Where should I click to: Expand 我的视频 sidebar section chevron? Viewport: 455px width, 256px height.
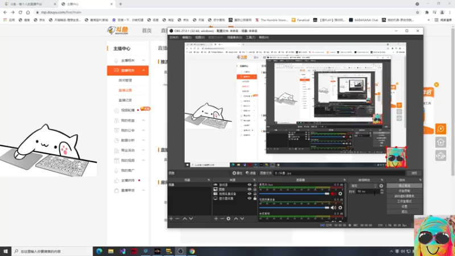[x=143, y=160]
